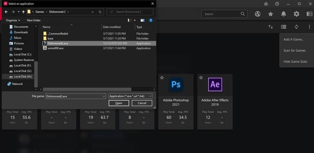Image resolution: width=314 pixels, height=153 pixels.
Task: Change the file view layout icon
Action: tap(130, 20)
